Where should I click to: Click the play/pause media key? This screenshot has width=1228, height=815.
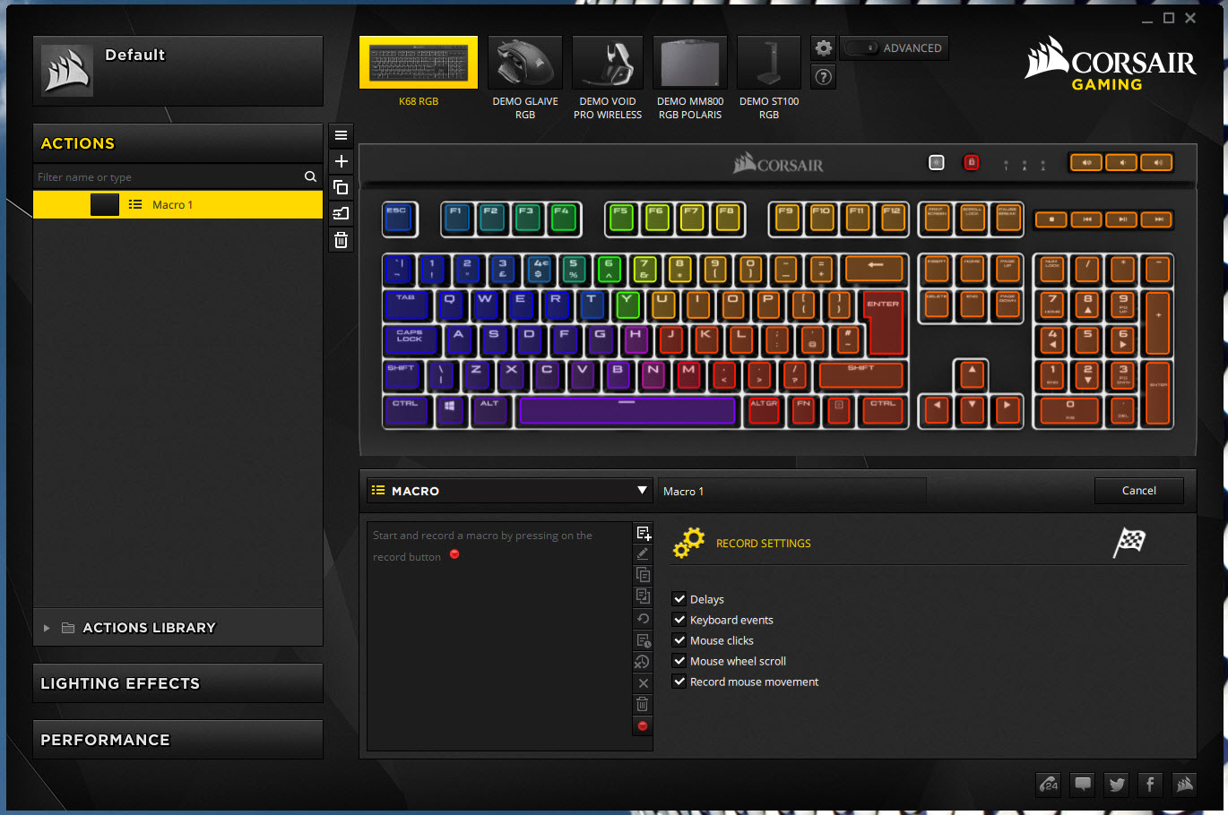click(x=1122, y=219)
